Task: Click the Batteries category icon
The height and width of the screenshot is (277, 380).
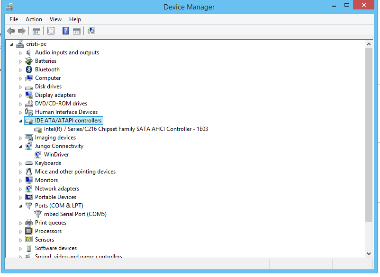Action: [29, 61]
